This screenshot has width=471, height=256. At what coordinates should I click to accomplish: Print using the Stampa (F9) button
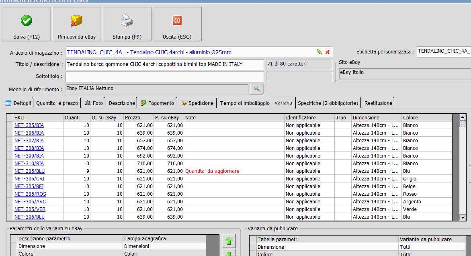click(127, 24)
